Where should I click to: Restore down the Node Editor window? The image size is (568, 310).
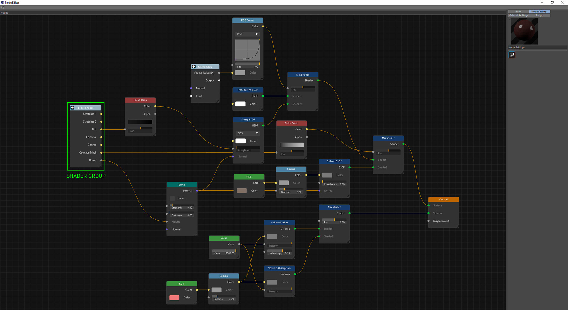(x=552, y=2)
